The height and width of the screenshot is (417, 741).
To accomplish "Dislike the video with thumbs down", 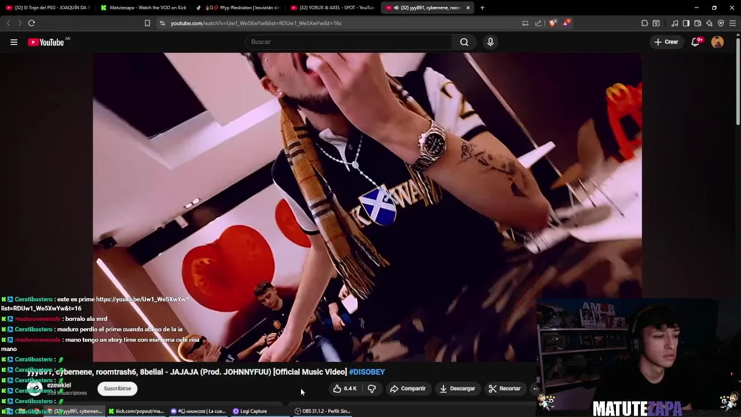I will 372,389.
